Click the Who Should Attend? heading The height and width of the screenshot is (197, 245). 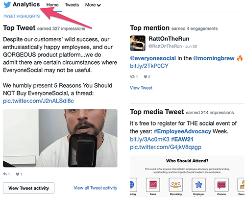[x=187, y=161]
